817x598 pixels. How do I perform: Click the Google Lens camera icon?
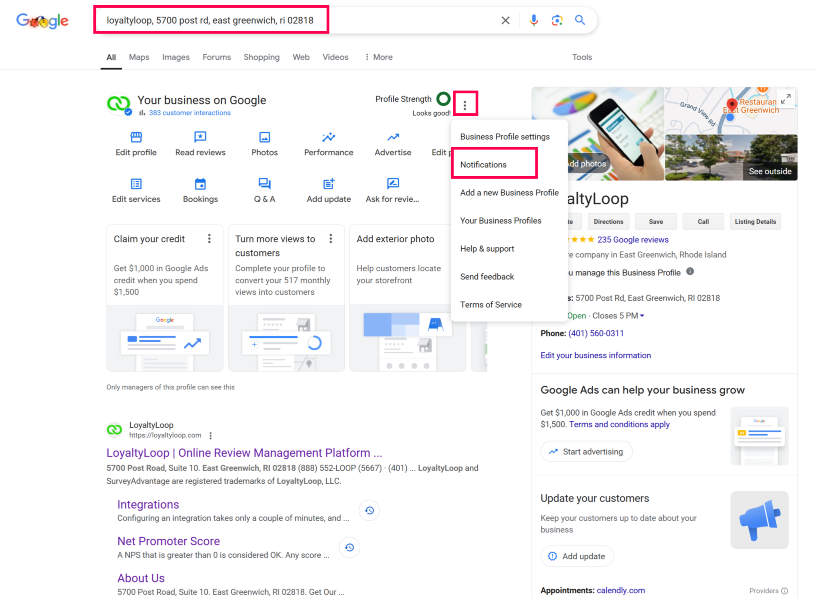(x=557, y=20)
